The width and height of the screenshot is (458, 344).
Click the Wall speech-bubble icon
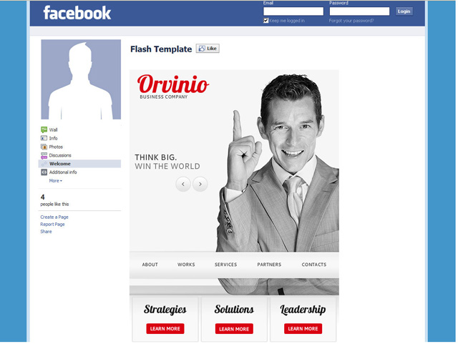click(x=44, y=129)
